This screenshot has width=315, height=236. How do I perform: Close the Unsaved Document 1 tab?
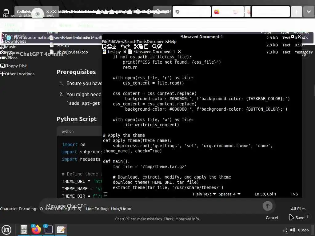pos(179,52)
